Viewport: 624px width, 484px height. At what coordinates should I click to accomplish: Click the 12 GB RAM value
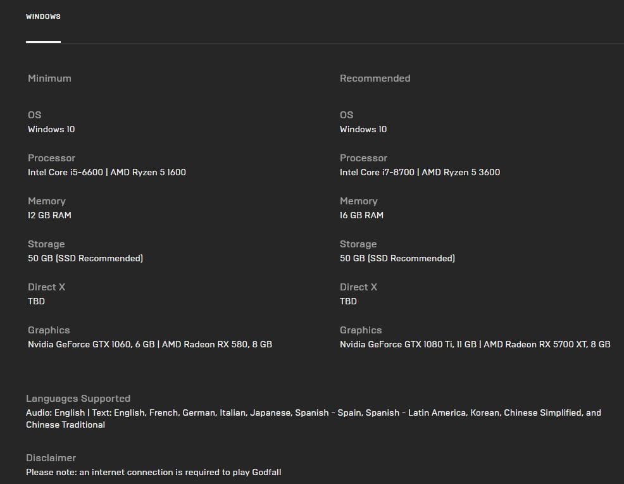click(x=49, y=215)
